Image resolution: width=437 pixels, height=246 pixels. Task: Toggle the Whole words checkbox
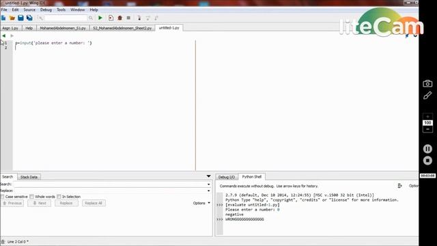click(31, 197)
